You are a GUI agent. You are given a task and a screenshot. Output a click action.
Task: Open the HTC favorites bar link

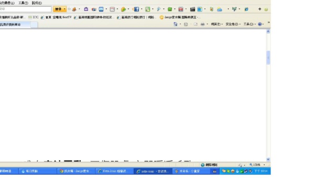click(34, 17)
